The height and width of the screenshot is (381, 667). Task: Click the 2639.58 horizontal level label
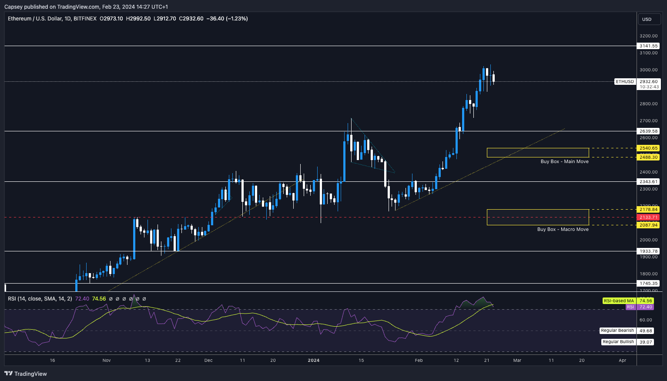pyautogui.click(x=648, y=131)
